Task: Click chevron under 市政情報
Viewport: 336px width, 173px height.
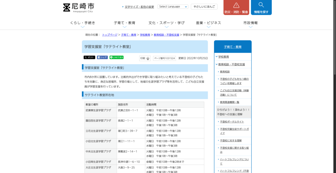Action: [x=250, y=27]
